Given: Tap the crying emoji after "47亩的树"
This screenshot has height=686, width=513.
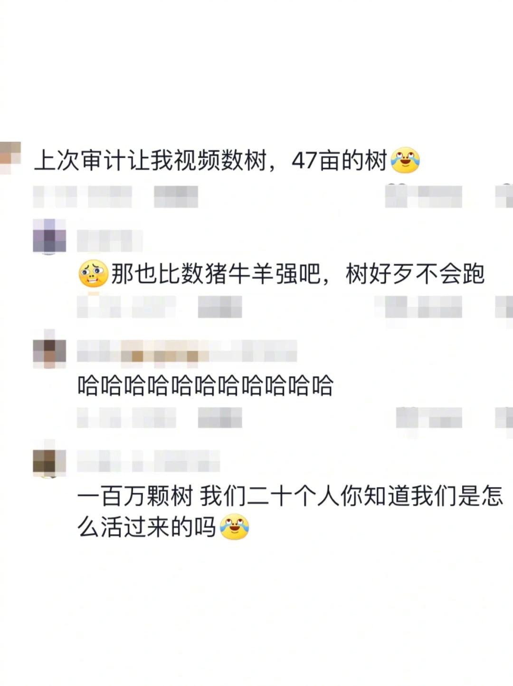Looking at the screenshot, I should point(405,161).
